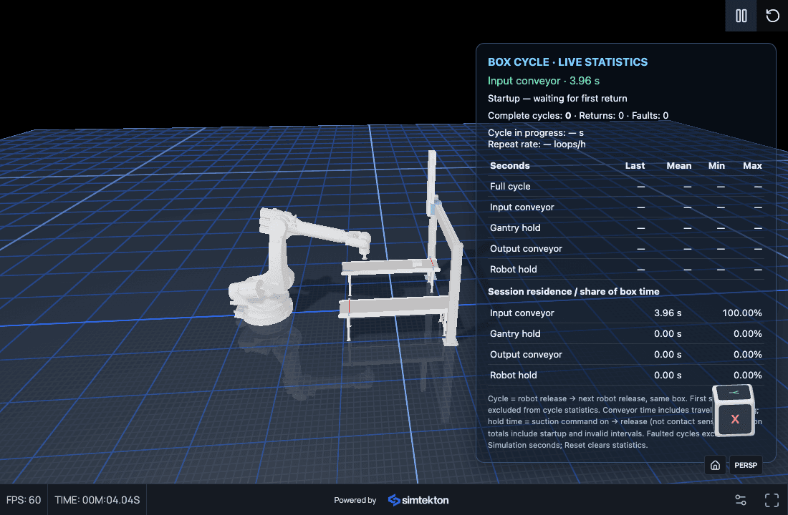Click Robot hold label in session residence
This screenshot has width=788, height=515.
(x=513, y=375)
